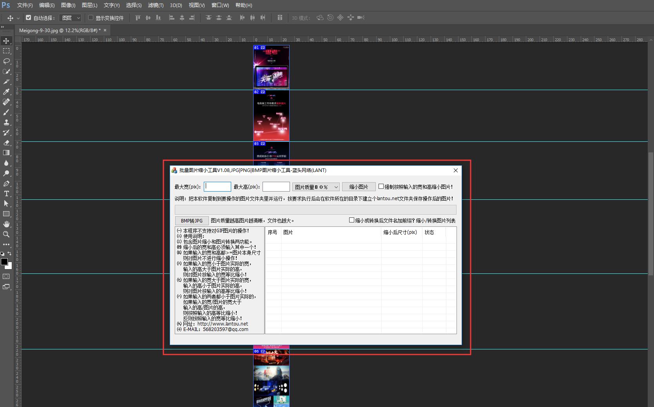Click inside the 最大宽(pix) input field

(x=217, y=186)
